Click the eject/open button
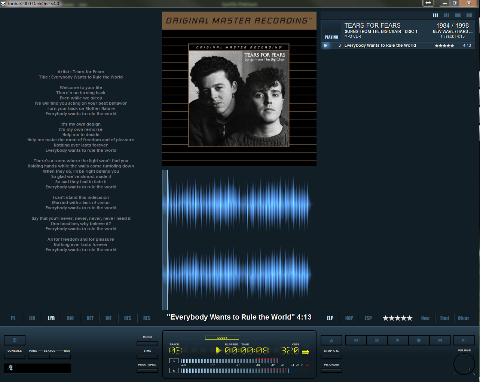 [331, 340]
